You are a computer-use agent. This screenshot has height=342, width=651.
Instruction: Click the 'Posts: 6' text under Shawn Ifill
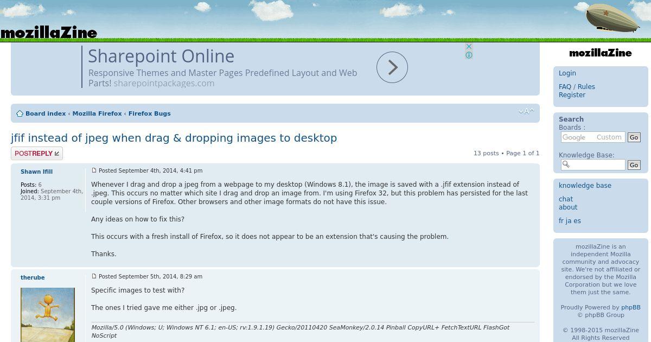(31, 185)
